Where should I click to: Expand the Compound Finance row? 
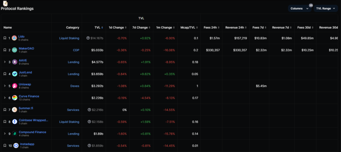click(x=5, y=133)
